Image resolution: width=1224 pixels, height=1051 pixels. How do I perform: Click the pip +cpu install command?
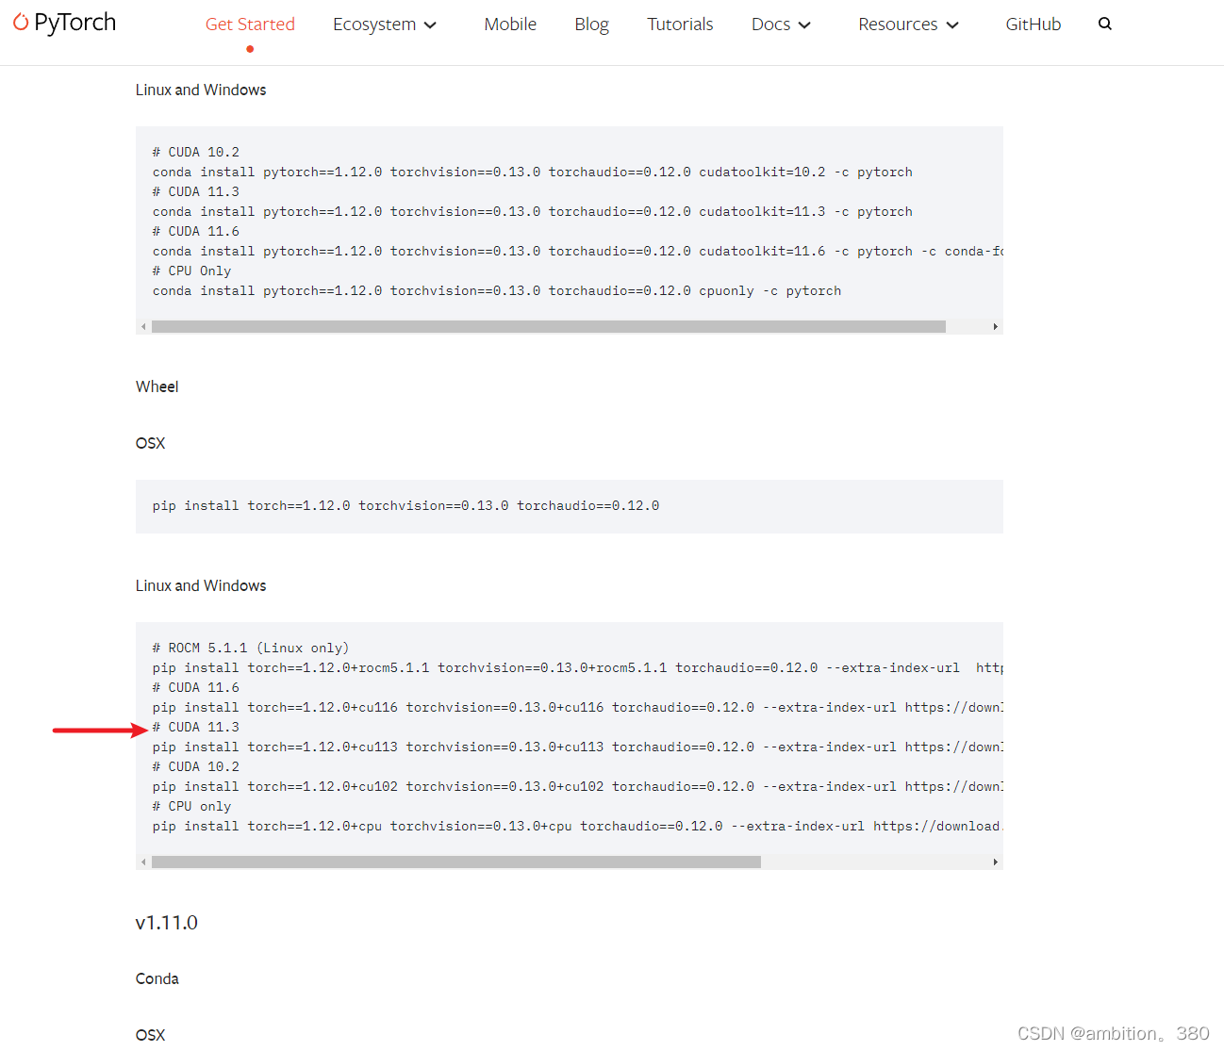[577, 826]
